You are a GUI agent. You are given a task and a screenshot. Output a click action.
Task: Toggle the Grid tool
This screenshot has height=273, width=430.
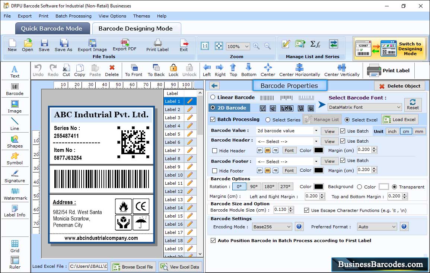point(15,247)
